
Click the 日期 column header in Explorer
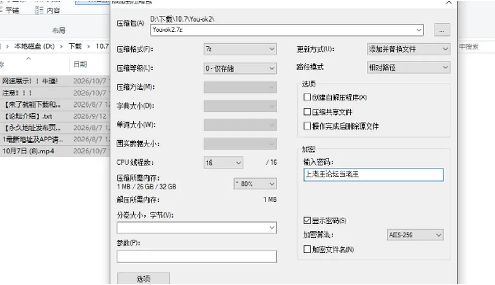(x=80, y=64)
